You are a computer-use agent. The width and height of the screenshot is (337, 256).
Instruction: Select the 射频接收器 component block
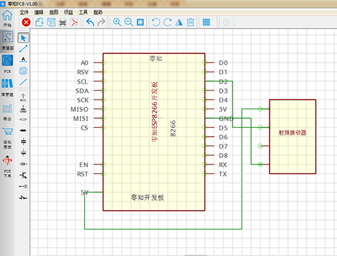pyautogui.click(x=292, y=137)
